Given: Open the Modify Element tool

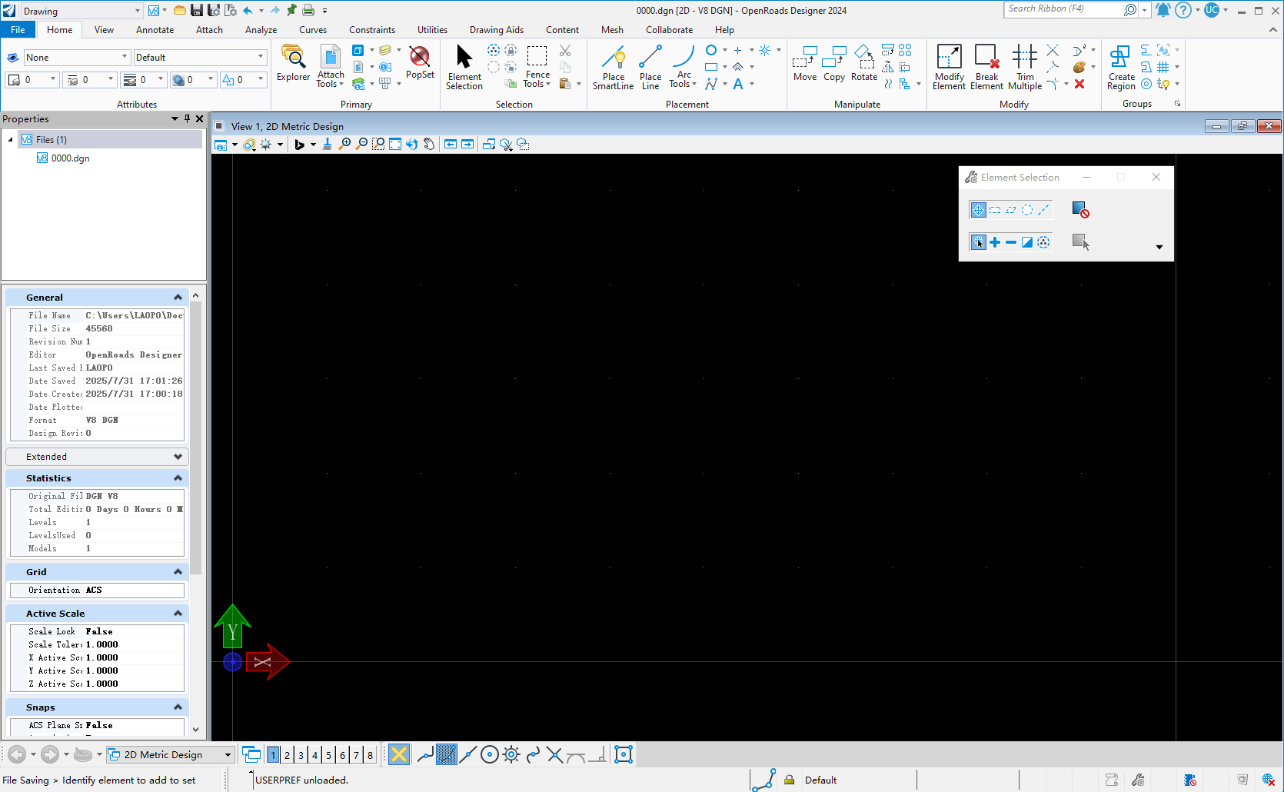Looking at the screenshot, I should pyautogui.click(x=949, y=67).
